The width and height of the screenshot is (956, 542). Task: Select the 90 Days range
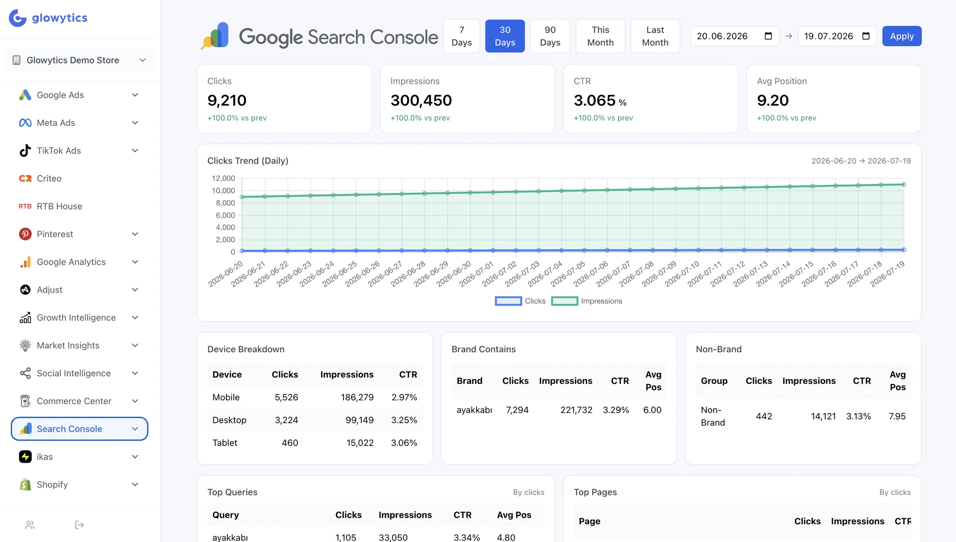pos(550,36)
